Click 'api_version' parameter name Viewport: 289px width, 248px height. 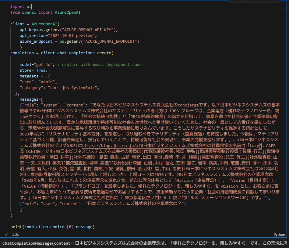[33, 36]
